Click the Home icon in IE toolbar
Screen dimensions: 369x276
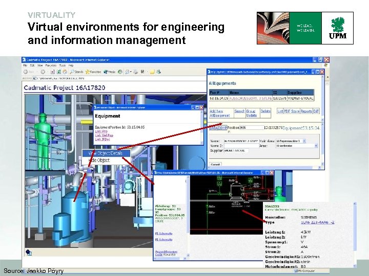tap(65, 72)
